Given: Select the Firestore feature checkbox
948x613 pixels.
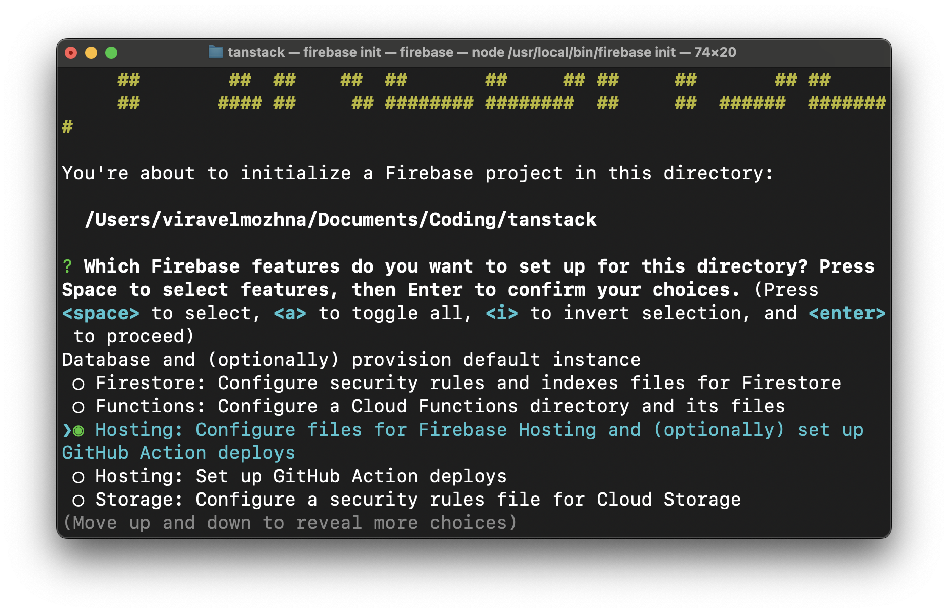Looking at the screenshot, I should tap(79, 383).
